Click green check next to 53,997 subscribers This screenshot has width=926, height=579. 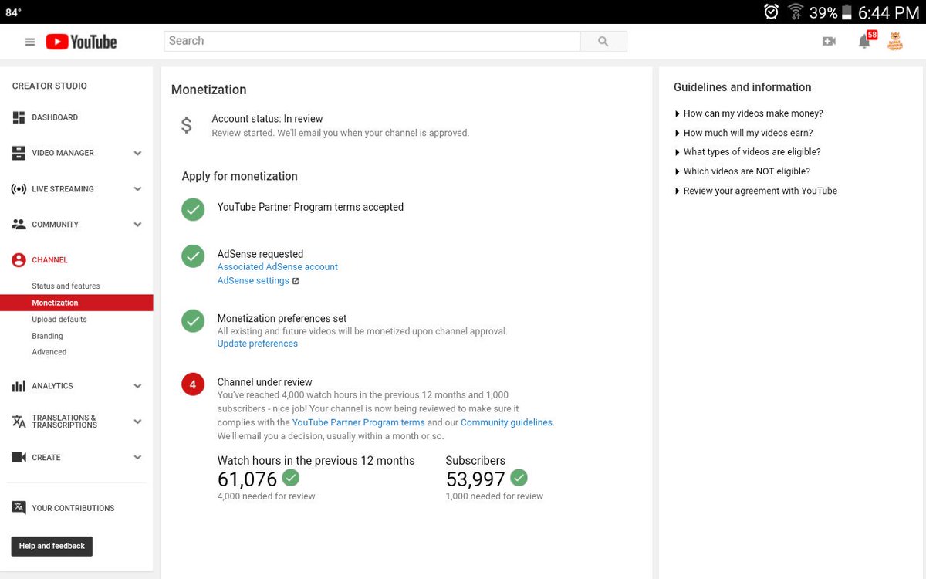(x=519, y=477)
